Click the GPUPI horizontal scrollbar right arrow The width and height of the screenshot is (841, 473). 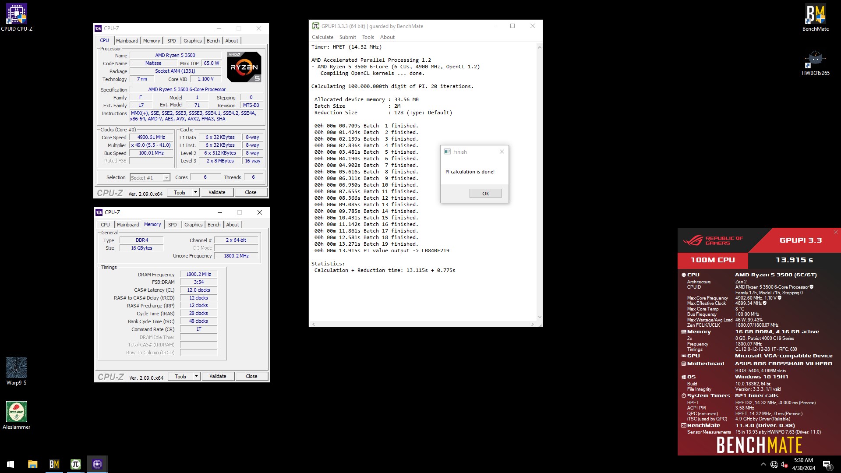coord(532,324)
